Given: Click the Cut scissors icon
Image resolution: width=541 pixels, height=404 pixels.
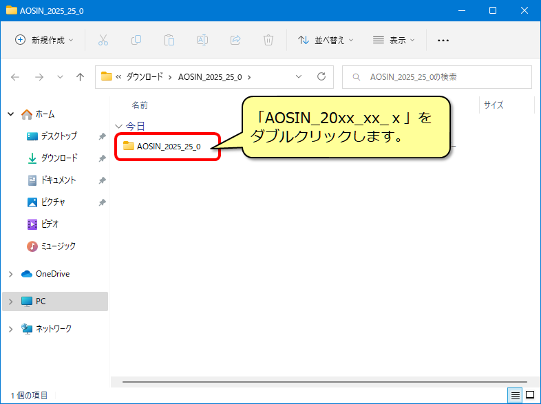Looking at the screenshot, I should (x=103, y=40).
